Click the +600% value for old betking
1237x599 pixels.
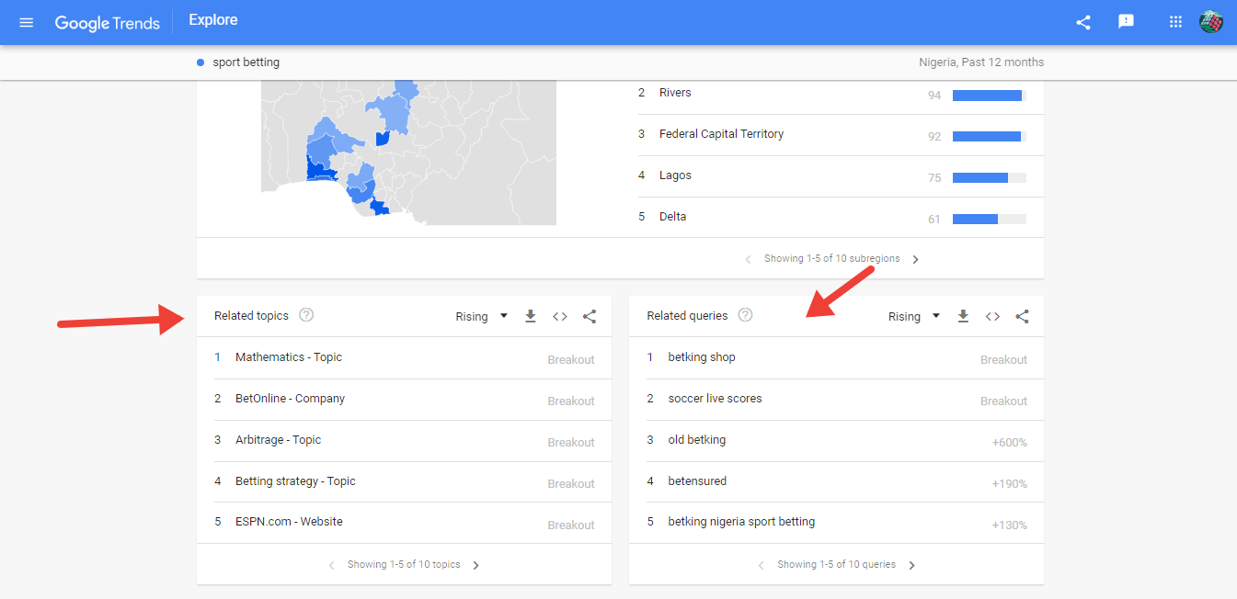point(1009,443)
